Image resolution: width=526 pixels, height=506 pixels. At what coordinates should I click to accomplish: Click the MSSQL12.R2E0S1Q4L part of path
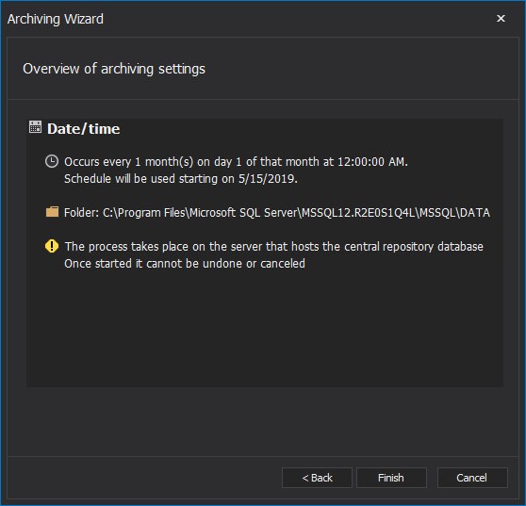tap(358, 213)
